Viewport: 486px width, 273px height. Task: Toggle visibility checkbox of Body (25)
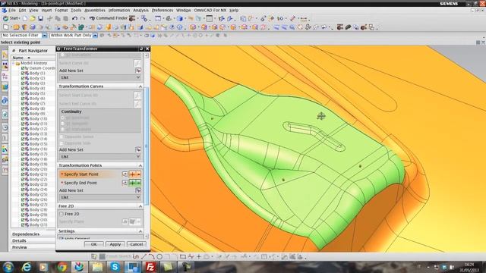tap(23, 195)
